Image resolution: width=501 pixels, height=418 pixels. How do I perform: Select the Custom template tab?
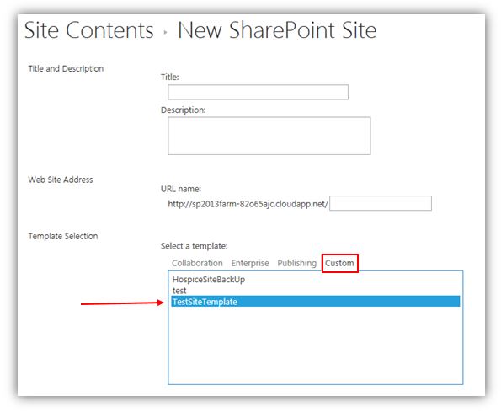pyautogui.click(x=339, y=263)
